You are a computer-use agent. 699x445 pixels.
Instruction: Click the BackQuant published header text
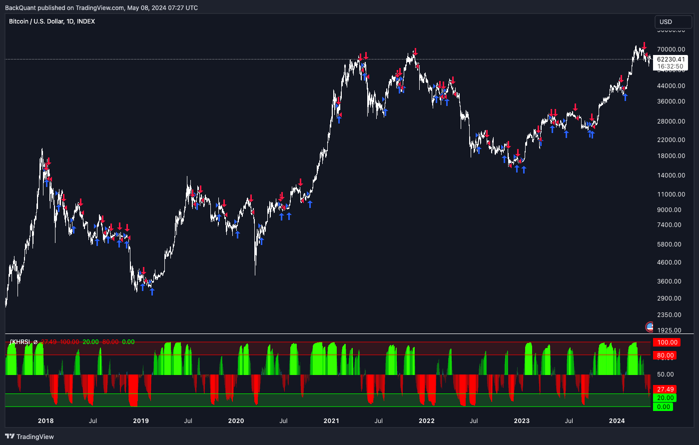[101, 7]
